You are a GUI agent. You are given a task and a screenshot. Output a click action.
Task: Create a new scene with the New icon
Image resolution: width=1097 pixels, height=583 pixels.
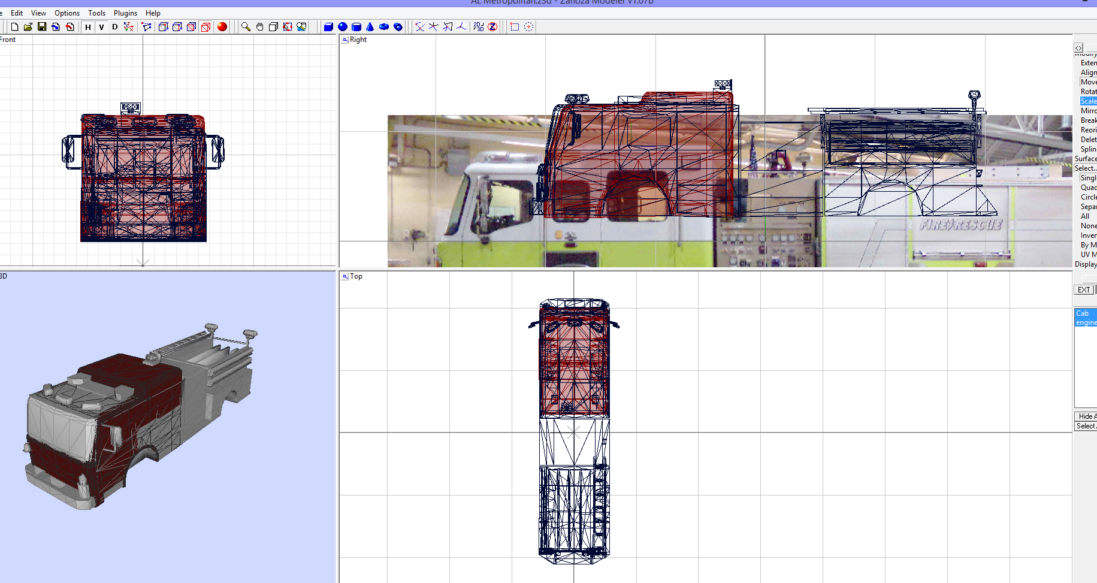click(14, 26)
